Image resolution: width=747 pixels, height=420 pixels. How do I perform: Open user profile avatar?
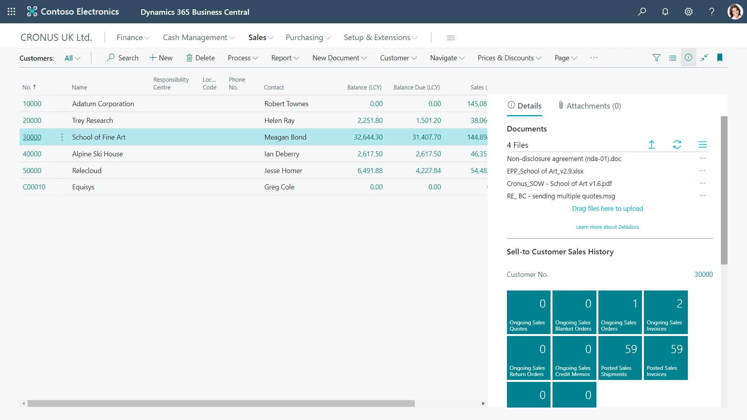coord(735,12)
